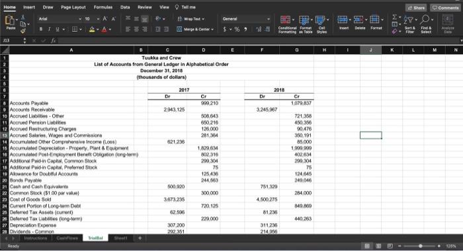The height and width of the screenshot is (251, 463).
Task: Click the Paste clipboard icon
Action: pyautogui.click(x=10, y=20)
